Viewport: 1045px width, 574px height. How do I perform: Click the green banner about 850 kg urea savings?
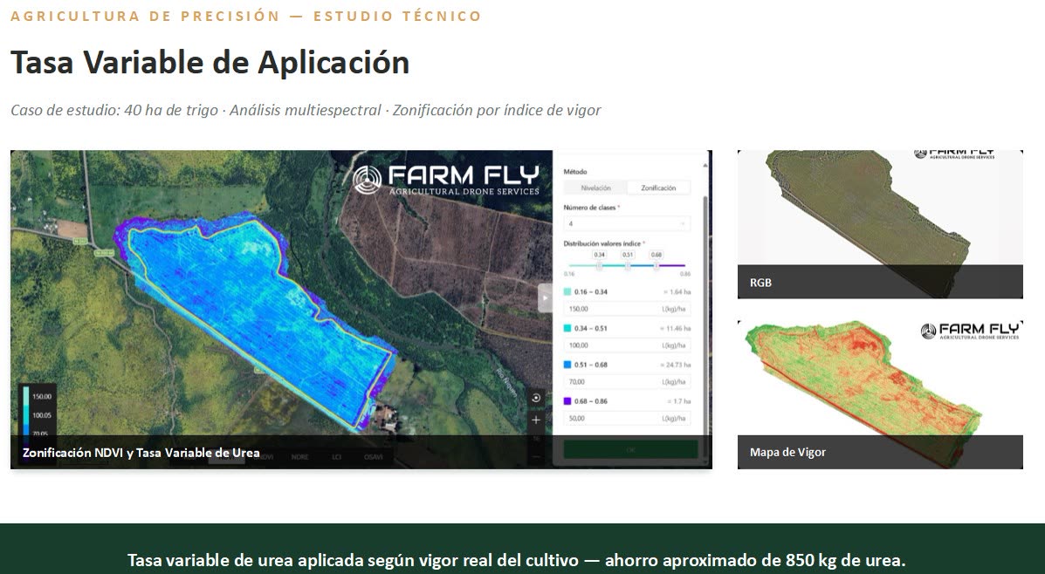click(522, 549)
